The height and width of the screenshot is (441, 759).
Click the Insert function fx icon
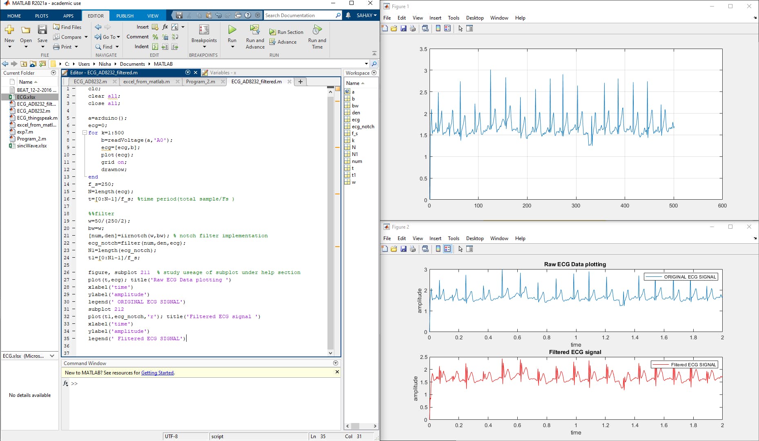pos(165,27)
